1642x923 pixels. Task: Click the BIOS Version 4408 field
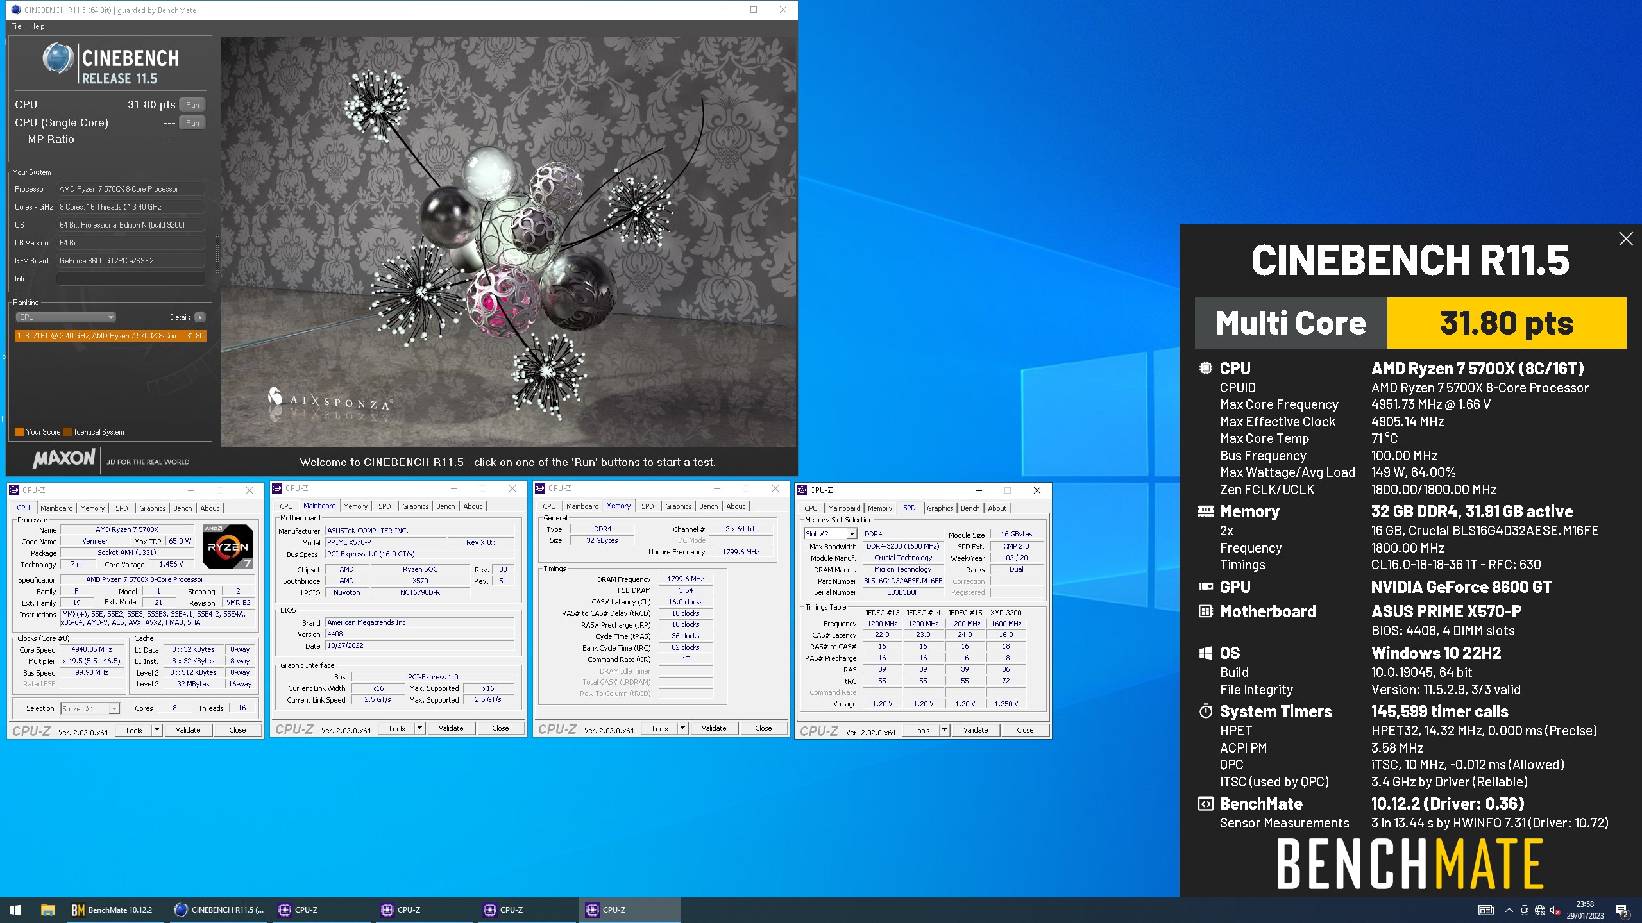pos(420,634)
